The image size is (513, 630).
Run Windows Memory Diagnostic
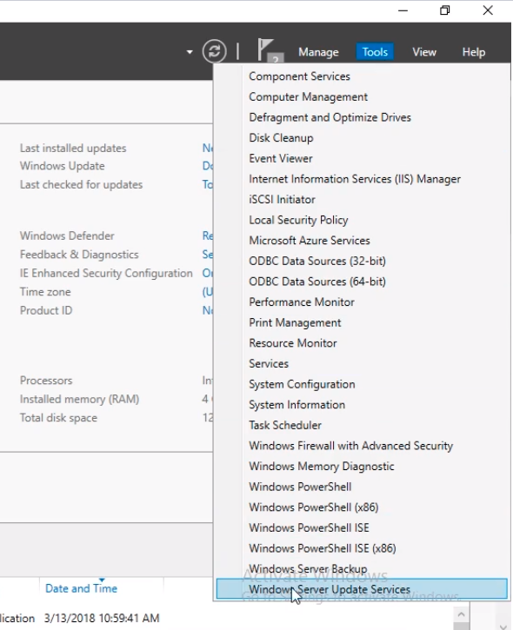click(x=321, y=466)
